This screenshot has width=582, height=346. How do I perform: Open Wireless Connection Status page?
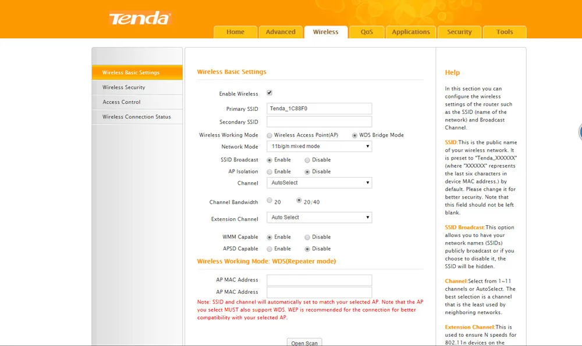tap(137, 117)
